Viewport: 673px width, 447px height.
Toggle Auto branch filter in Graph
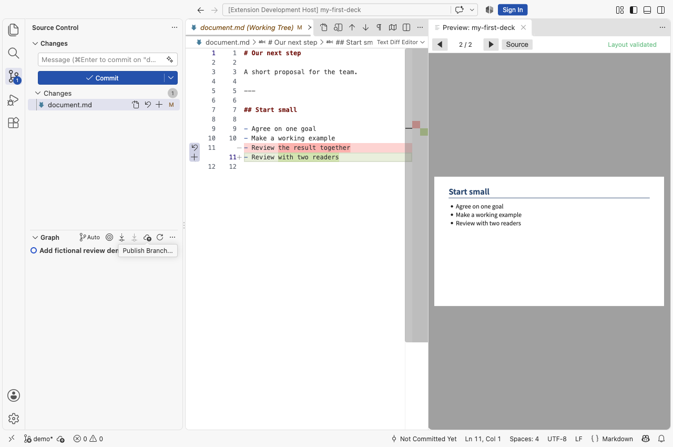pyautogui.click(x=89, y=237)
